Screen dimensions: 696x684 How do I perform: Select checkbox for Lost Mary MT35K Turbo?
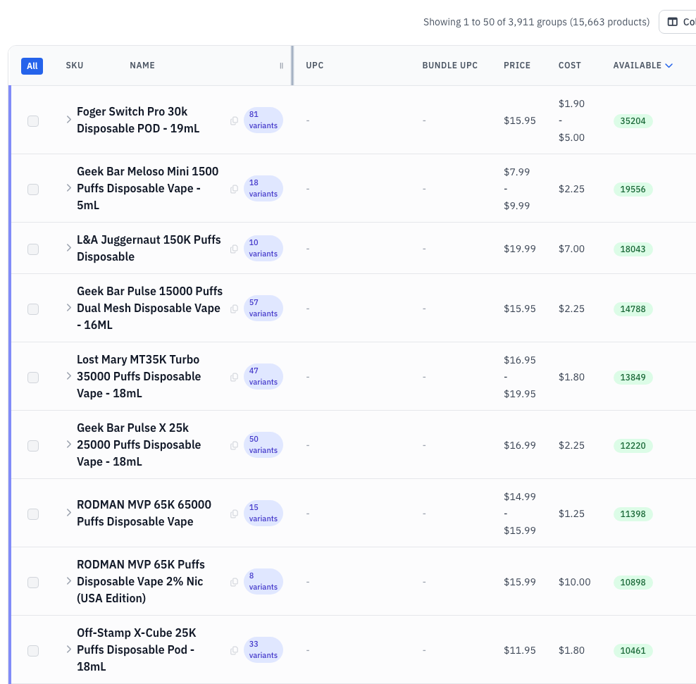(x=33, y=378)
